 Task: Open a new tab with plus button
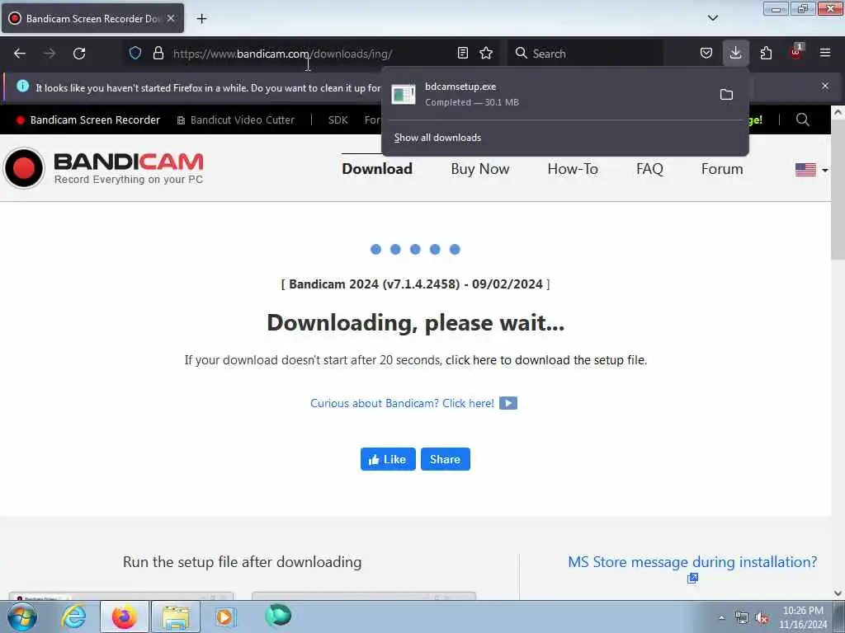(x=201, y=19)
